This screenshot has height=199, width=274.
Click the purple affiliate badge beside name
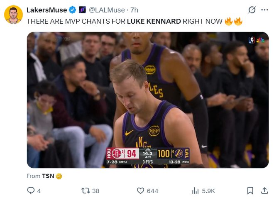tap(82, 10)
